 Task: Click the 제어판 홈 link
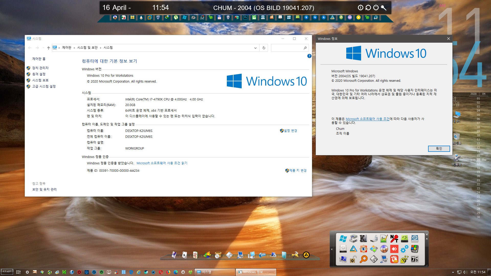coord(39,59)
